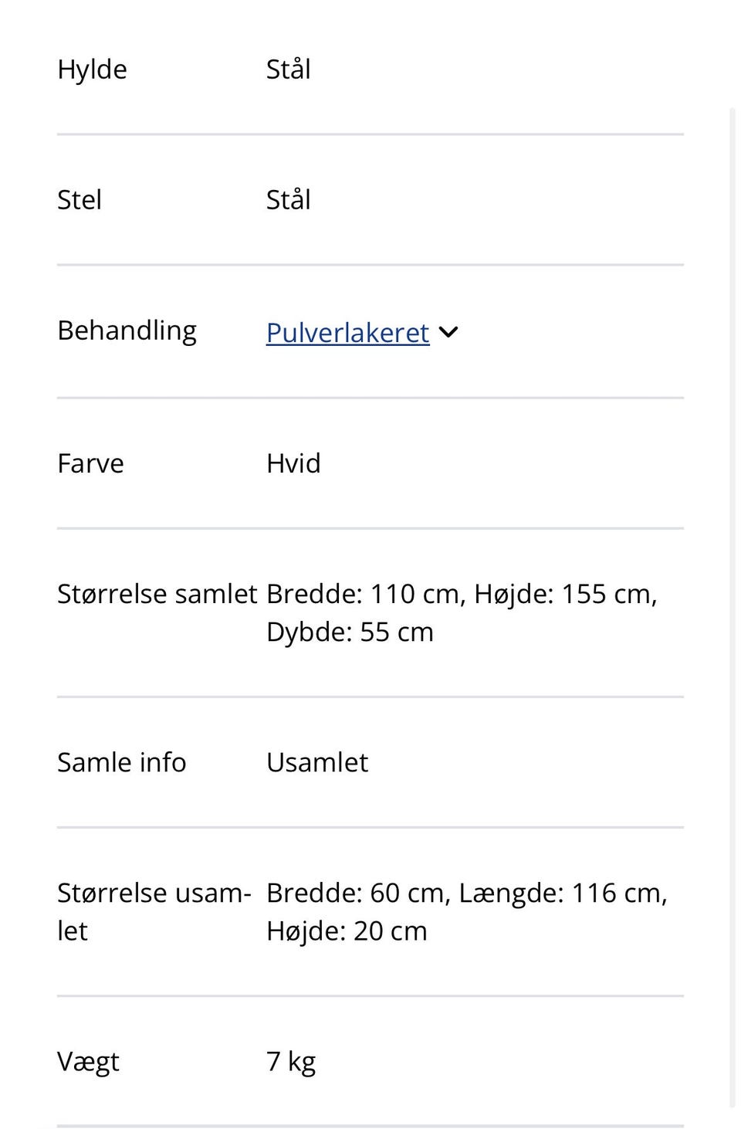Click the Stel label
741x1129 pixels.
point(80,199)
